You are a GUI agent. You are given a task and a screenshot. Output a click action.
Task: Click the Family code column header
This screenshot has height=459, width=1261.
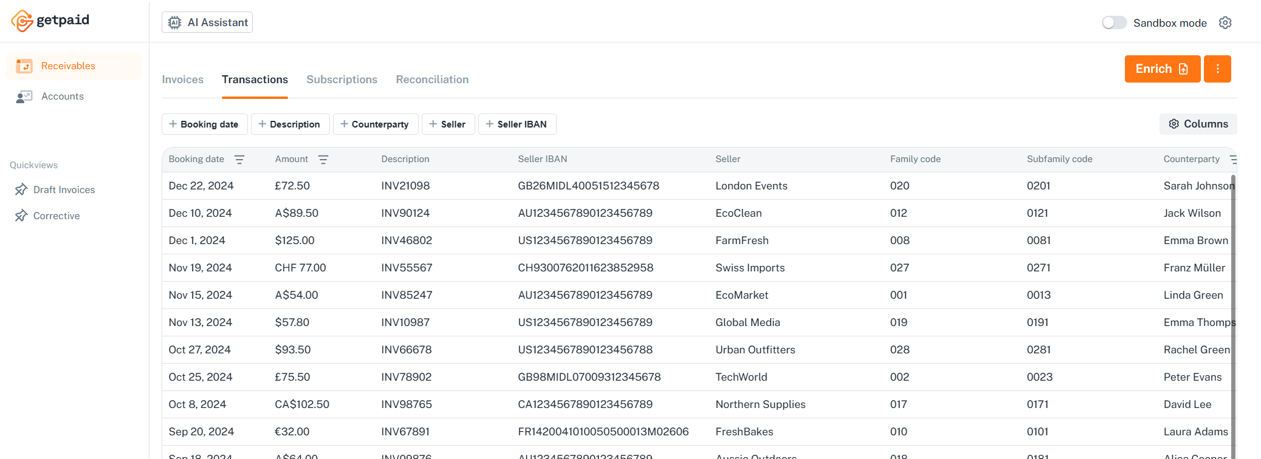tap(915, 159)
